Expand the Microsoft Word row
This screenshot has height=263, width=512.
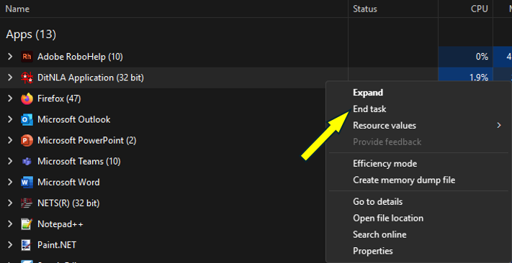(x=10, y=183)
